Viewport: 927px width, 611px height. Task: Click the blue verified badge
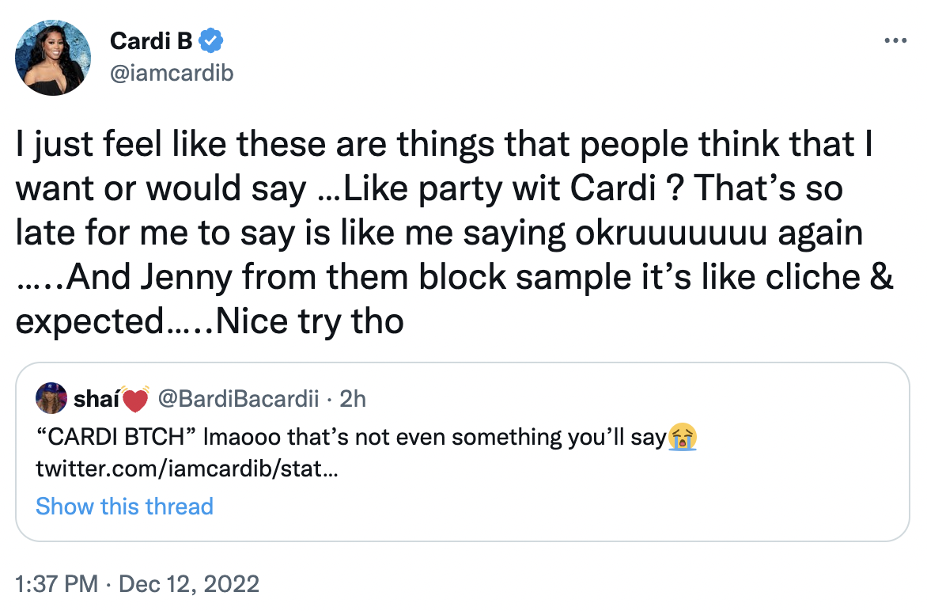click(x=213, y=40)
